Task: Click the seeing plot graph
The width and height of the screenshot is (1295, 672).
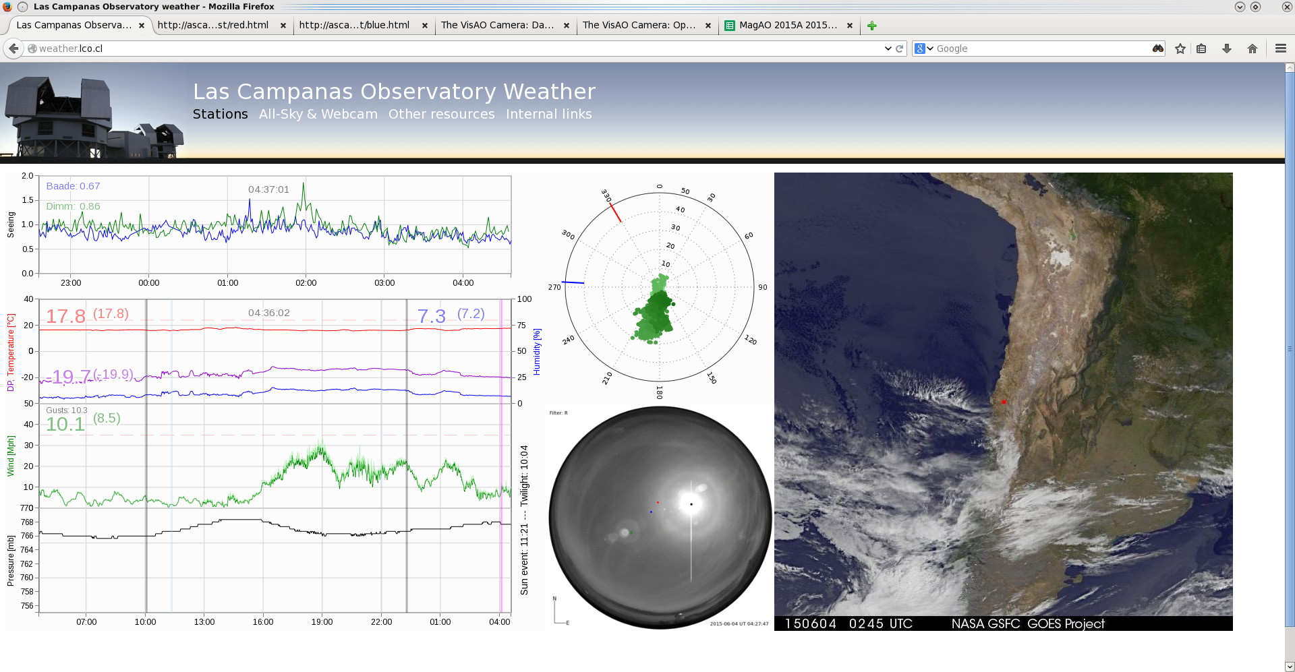Action: click(275, 224)
